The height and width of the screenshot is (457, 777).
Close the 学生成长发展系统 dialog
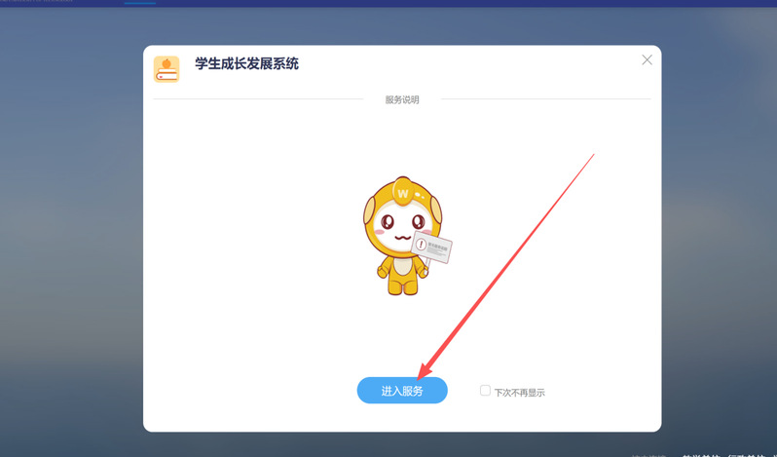(647, 60)
